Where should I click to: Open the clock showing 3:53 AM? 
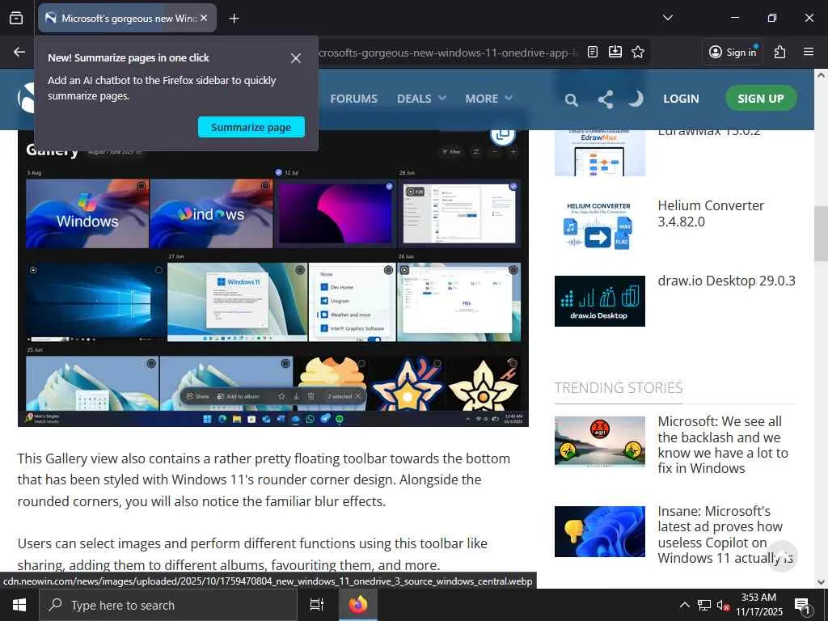click(758, 605)
